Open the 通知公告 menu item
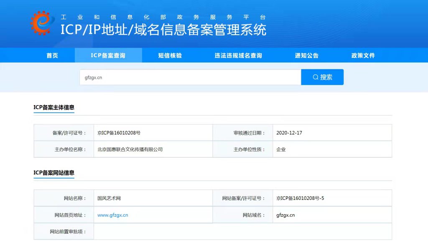 pyautogui.click(x=306, y=55)
